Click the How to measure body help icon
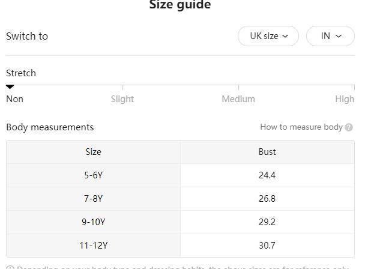The height and width of the screenshot is (269, 368). pos(349,127)
